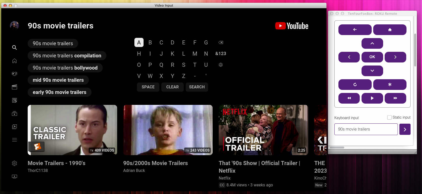Image resolution: width=422 pixels, height=194 pixels.
Task: Click the user profile avatar
Action: [x=14, y=26]
